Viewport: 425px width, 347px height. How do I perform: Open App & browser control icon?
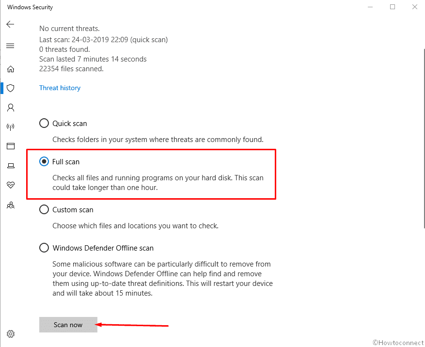(11, 146)
